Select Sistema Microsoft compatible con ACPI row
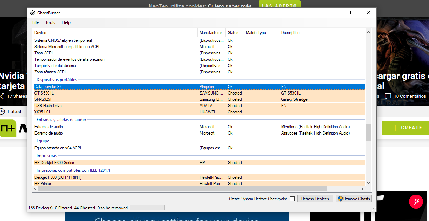The height and width of the screenshot is (221, 429). click(199, 47)
